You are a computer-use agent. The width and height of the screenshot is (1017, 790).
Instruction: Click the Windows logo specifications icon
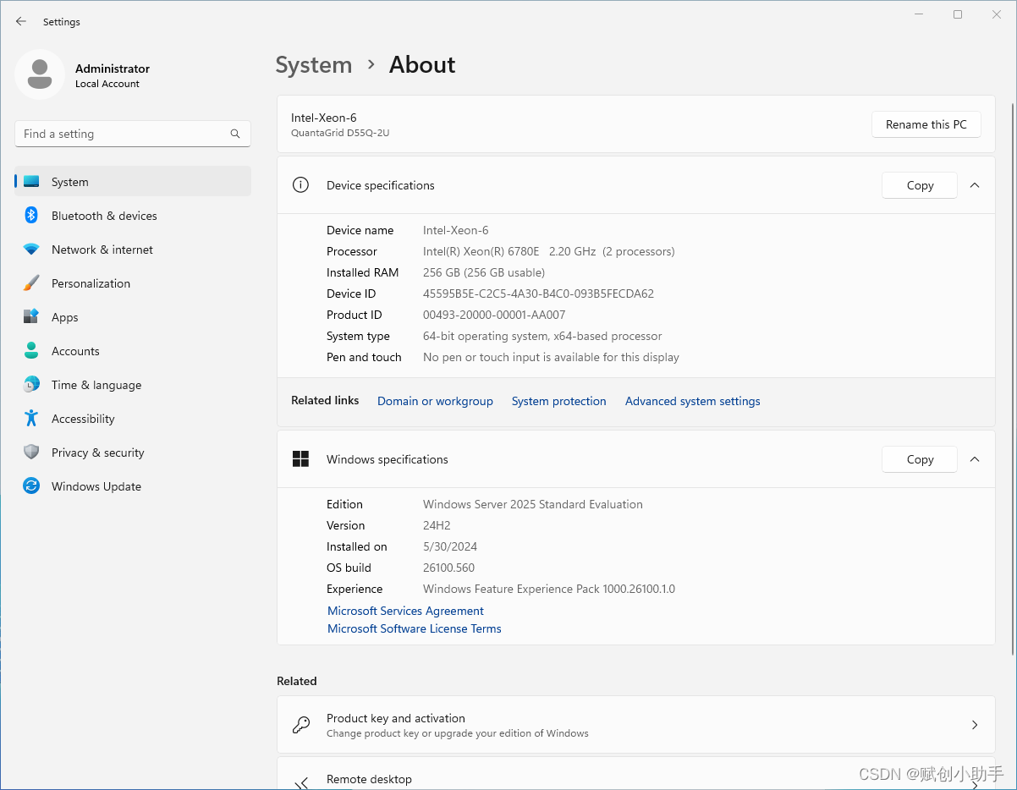pyautogui.click(x=300, y=459)
